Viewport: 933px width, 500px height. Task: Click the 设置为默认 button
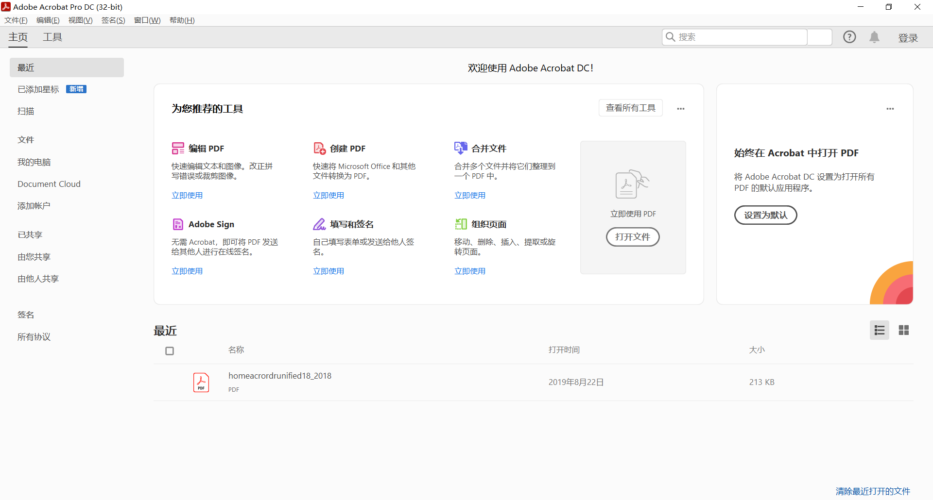click(x=766, y=215)
